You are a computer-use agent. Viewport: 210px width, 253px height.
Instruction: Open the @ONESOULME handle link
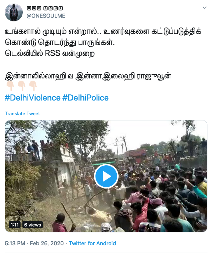click(46, 16)
